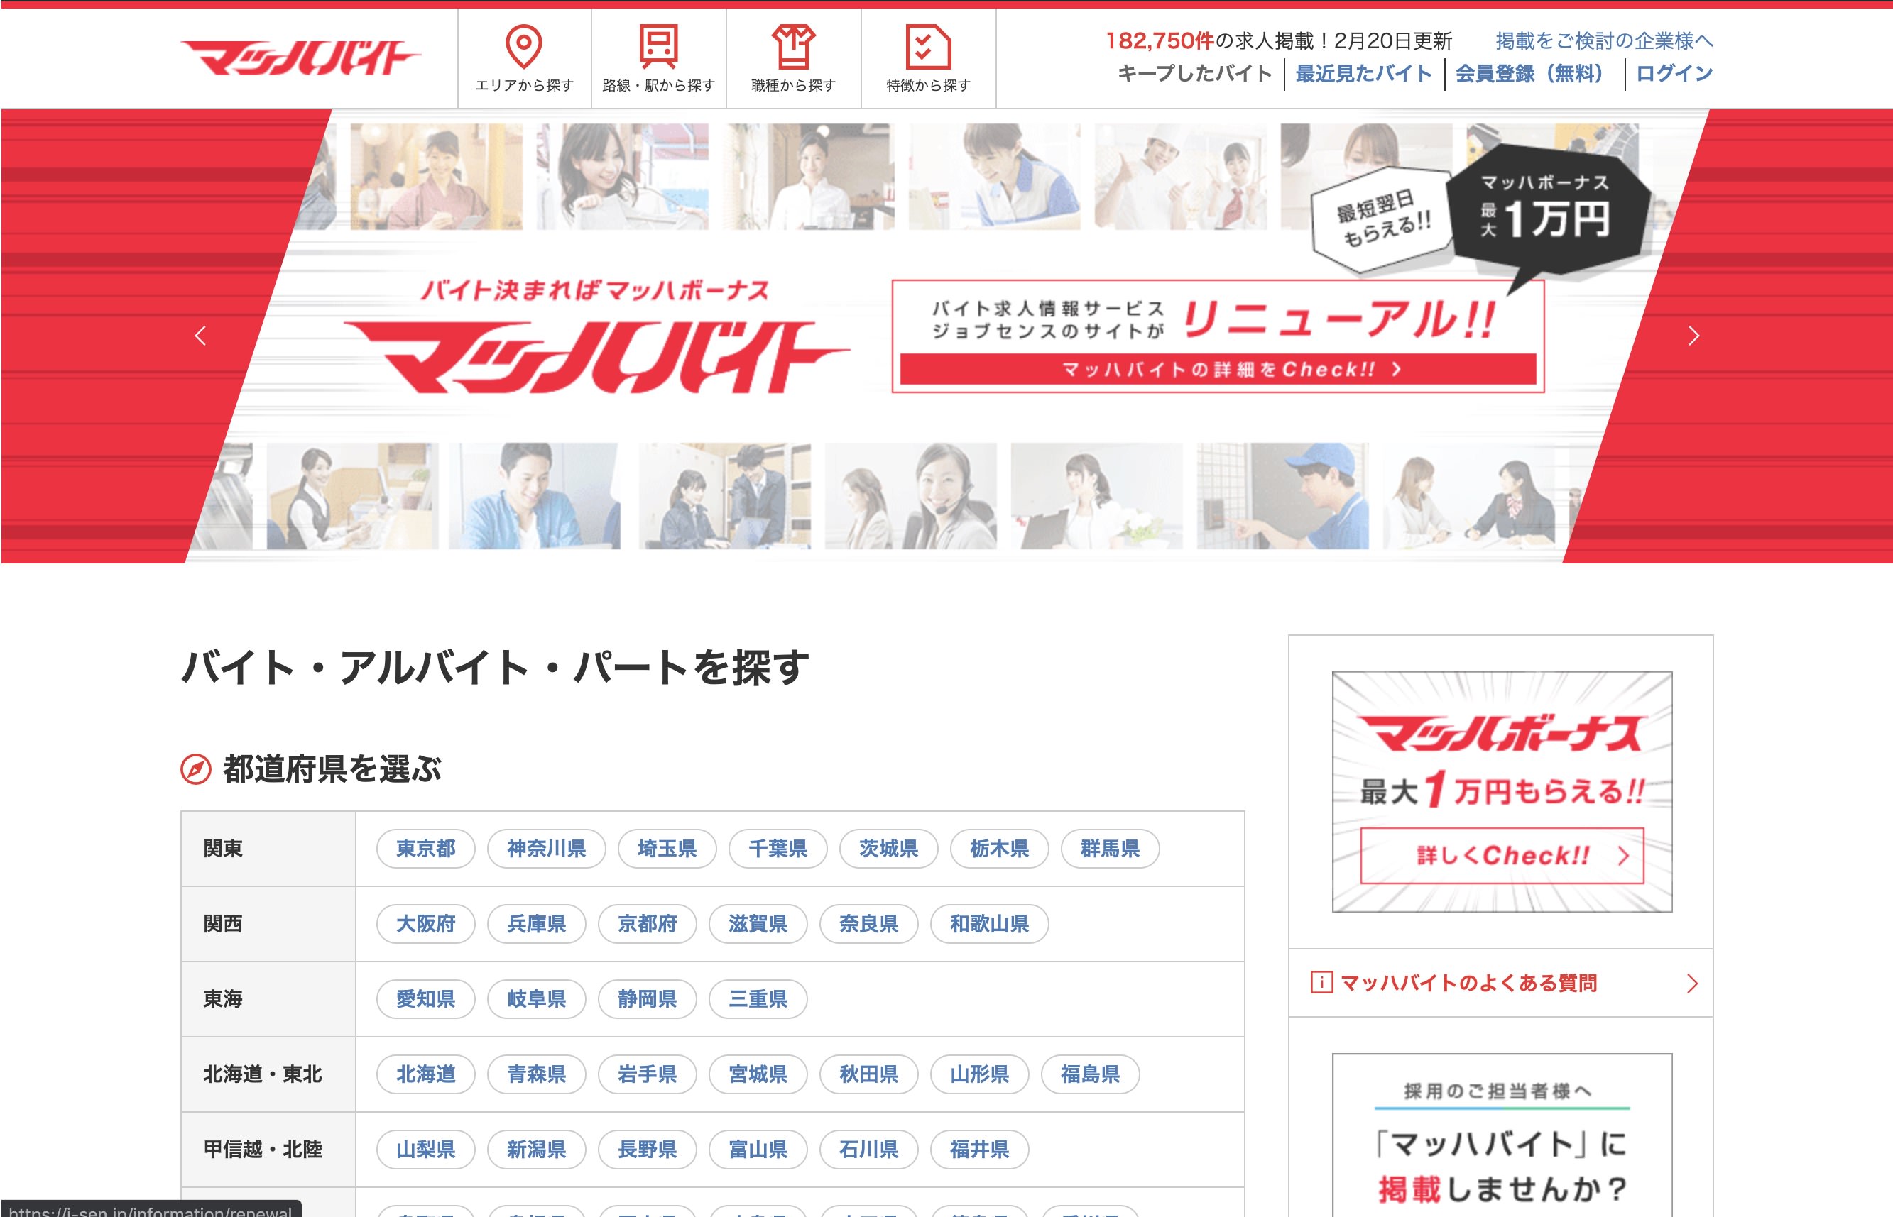Select 山形県 prefecture
This screenshot has width=1893, height=1217.
pyautogui.click(x=979, y=1074)
